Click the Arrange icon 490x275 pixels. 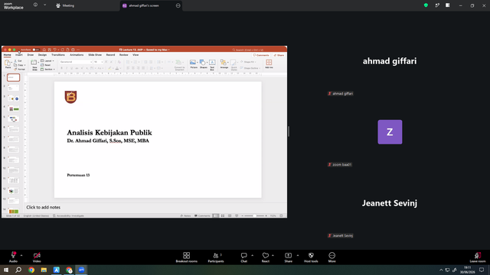[x=223, y=63]
